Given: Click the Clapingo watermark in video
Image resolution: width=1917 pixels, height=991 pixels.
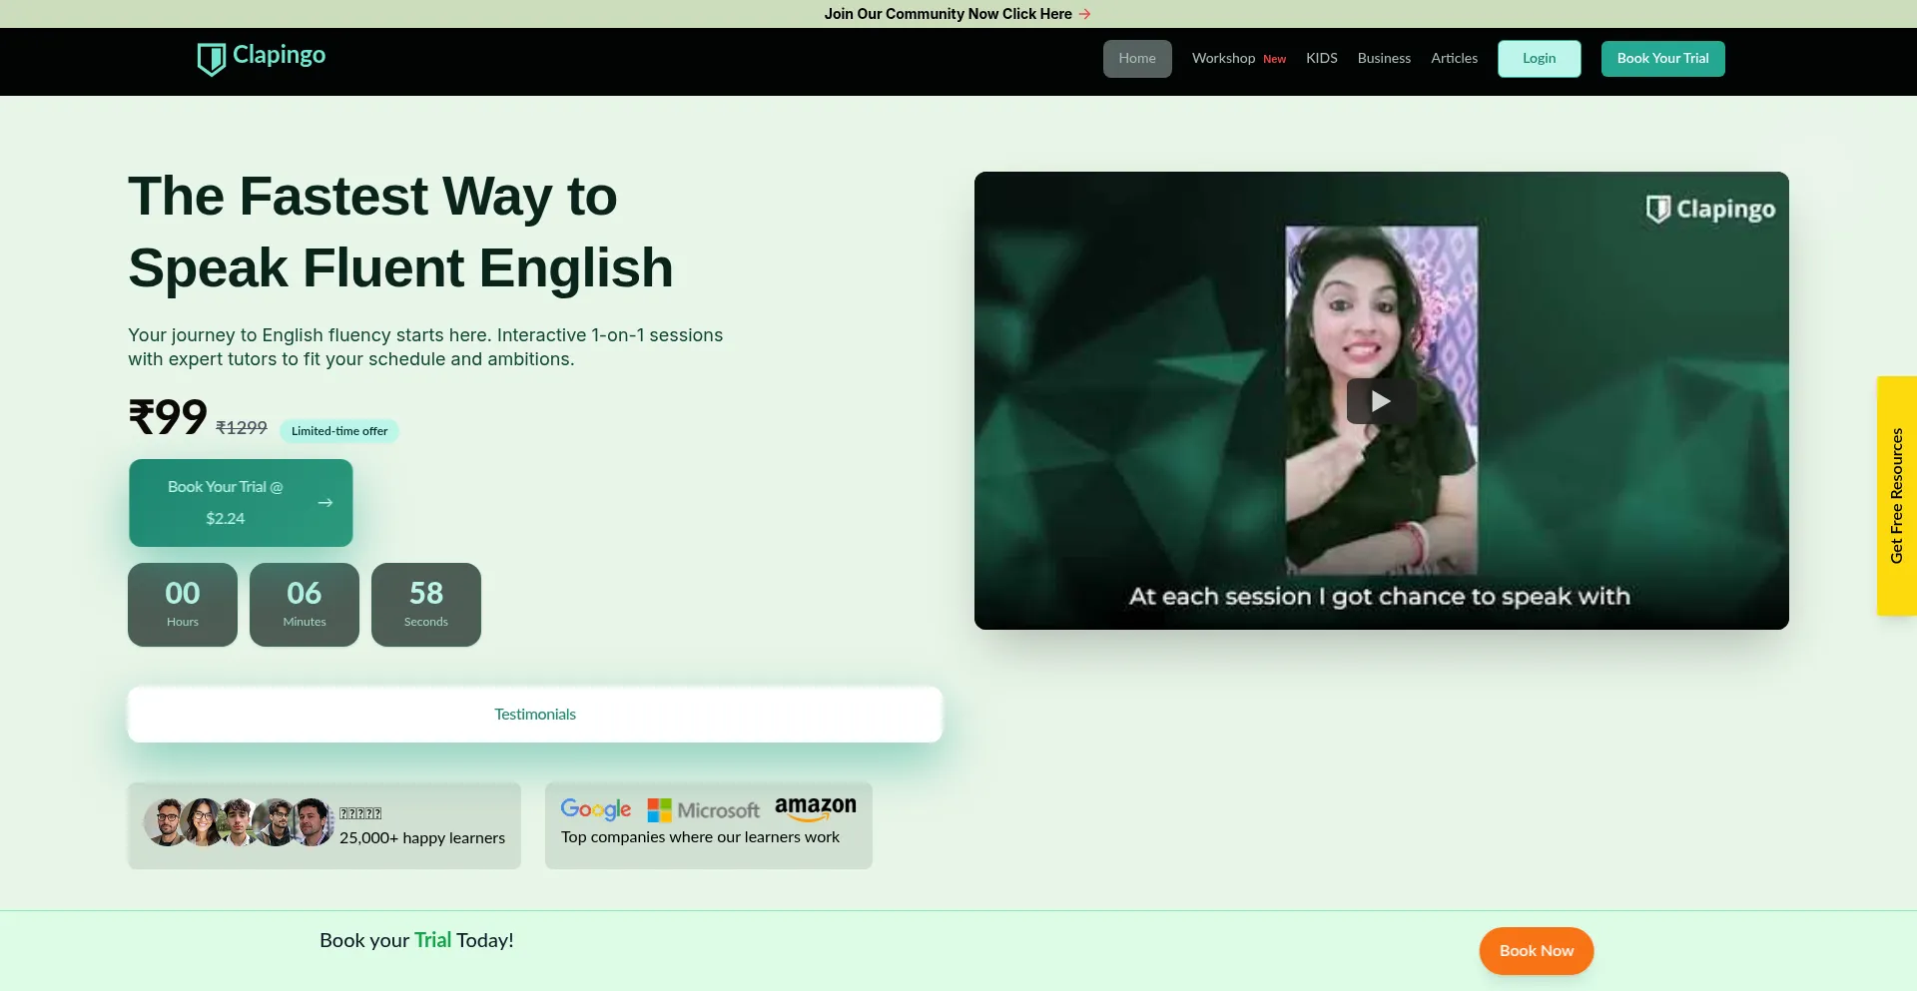Looking at the screenshot, I should click(1710, 209).
